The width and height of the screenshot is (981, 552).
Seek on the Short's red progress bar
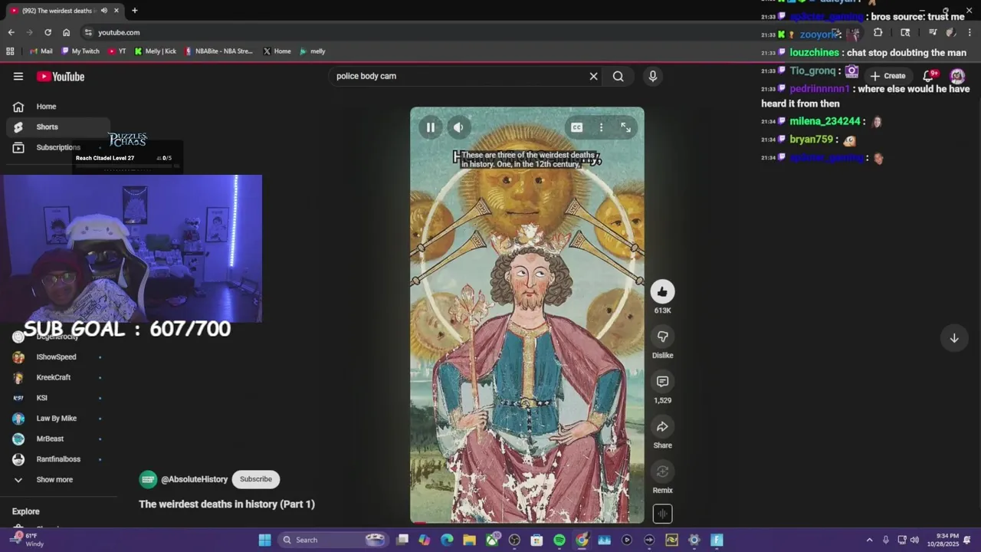point(527,523)
